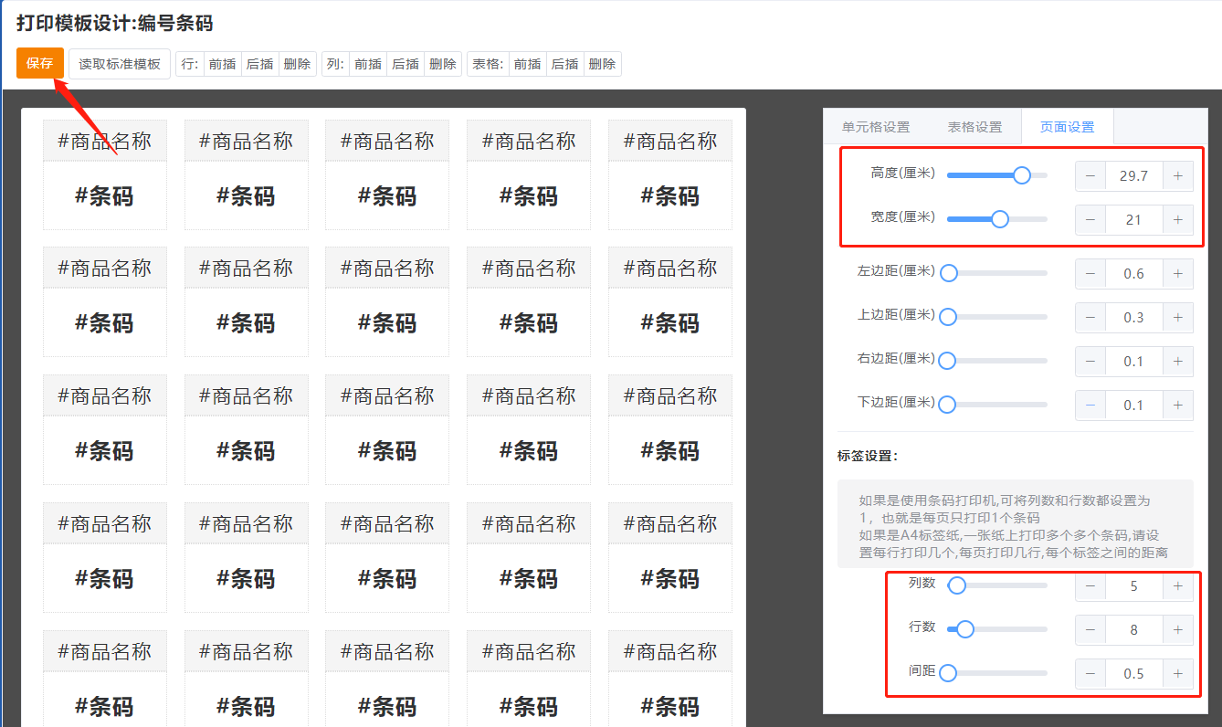The image size is (1222, 727).
Task: Click the orange 保存 button
Action: click(40, 64)
